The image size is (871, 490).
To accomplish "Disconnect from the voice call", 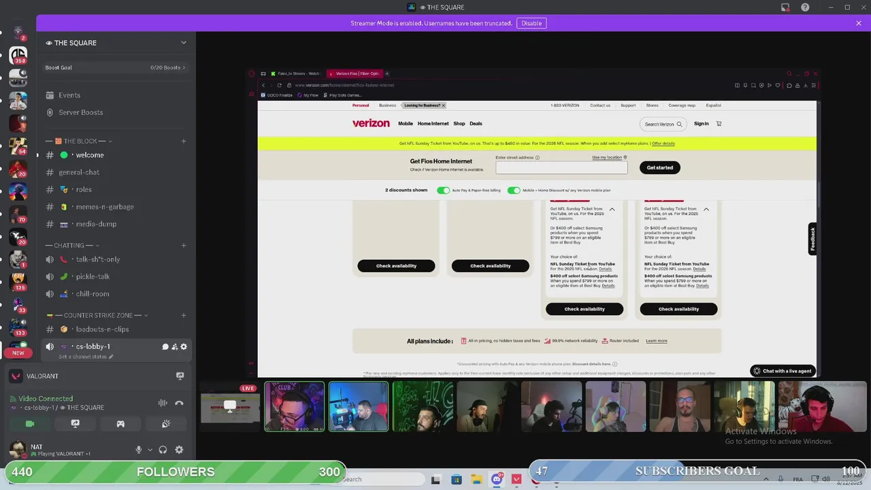I will pos(179,403).
